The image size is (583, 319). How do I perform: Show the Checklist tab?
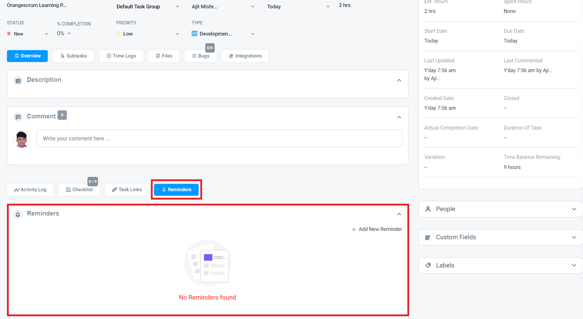coord(79,189)
